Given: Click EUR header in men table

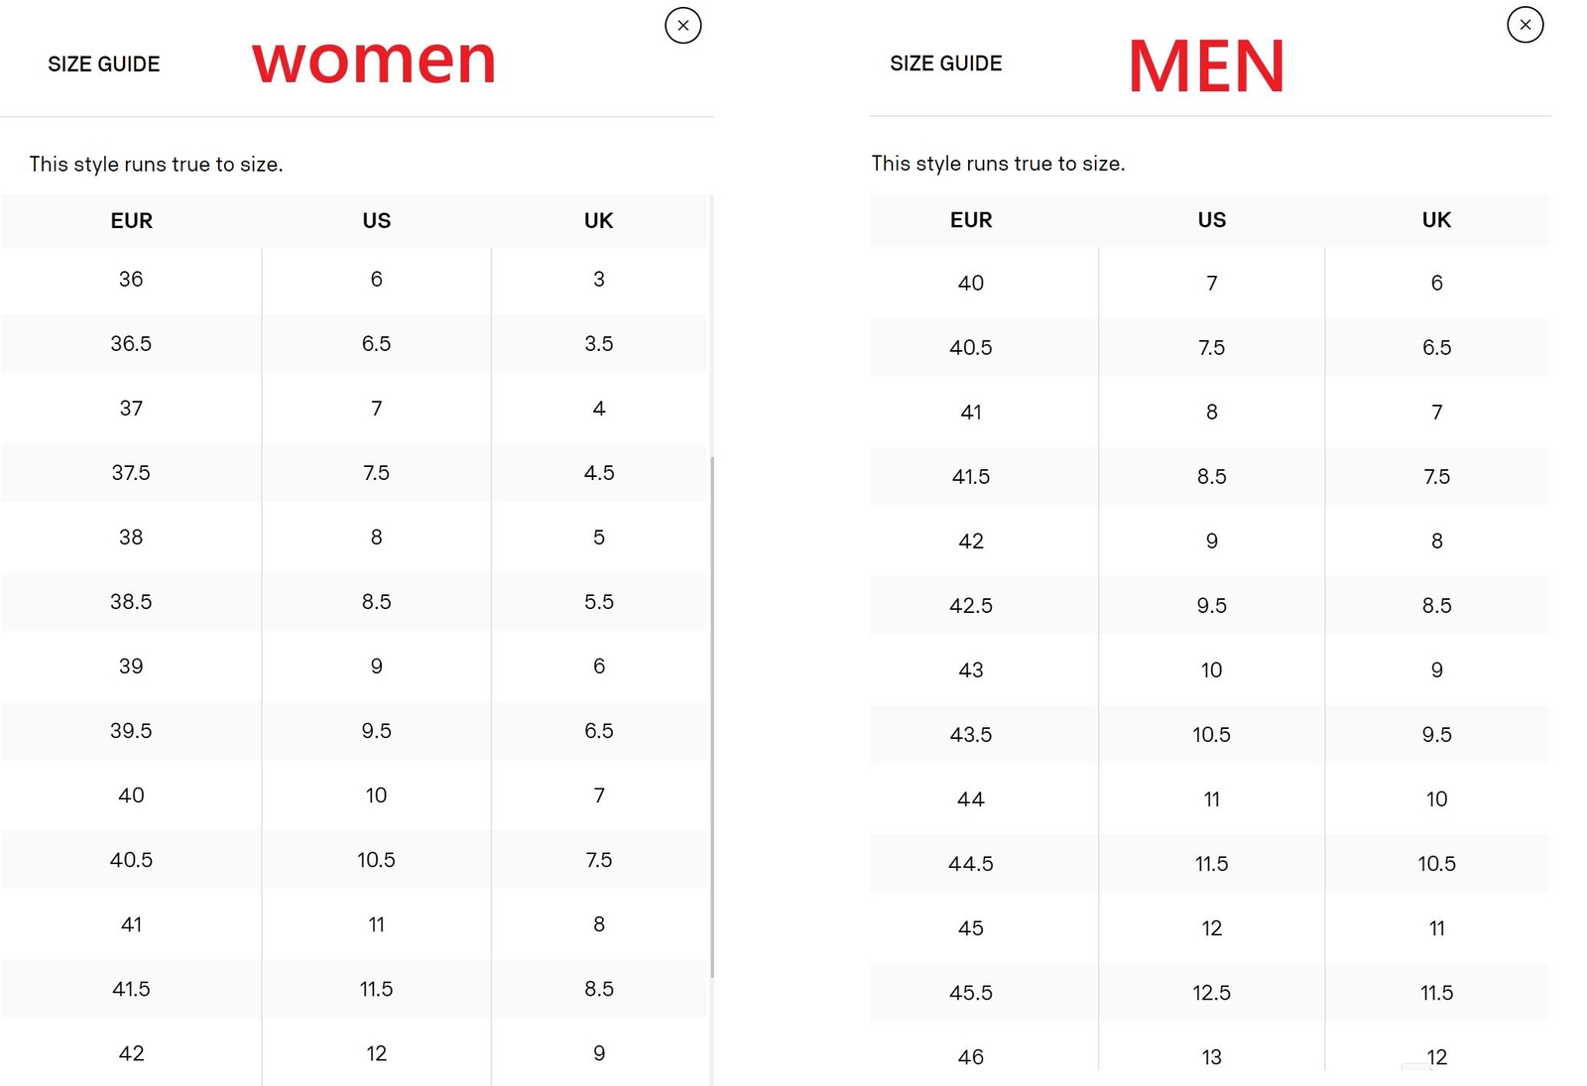Looking at the screenshot, I should pyautogui.click(x=970, y=220).
